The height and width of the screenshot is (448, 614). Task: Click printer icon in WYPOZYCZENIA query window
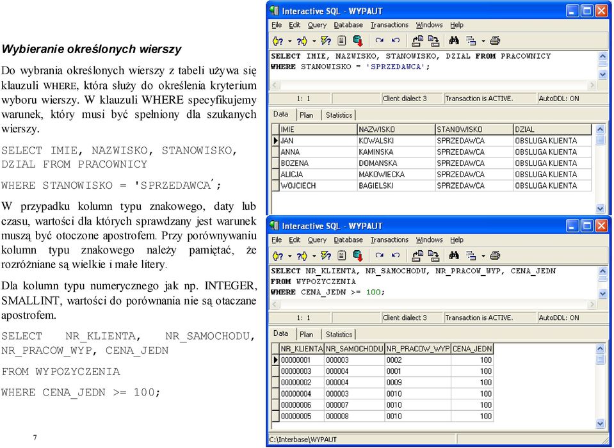click(x=495, y=255)
